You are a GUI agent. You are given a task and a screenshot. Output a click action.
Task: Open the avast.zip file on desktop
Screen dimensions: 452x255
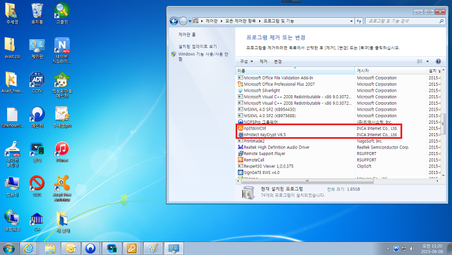tap(12, 48)
